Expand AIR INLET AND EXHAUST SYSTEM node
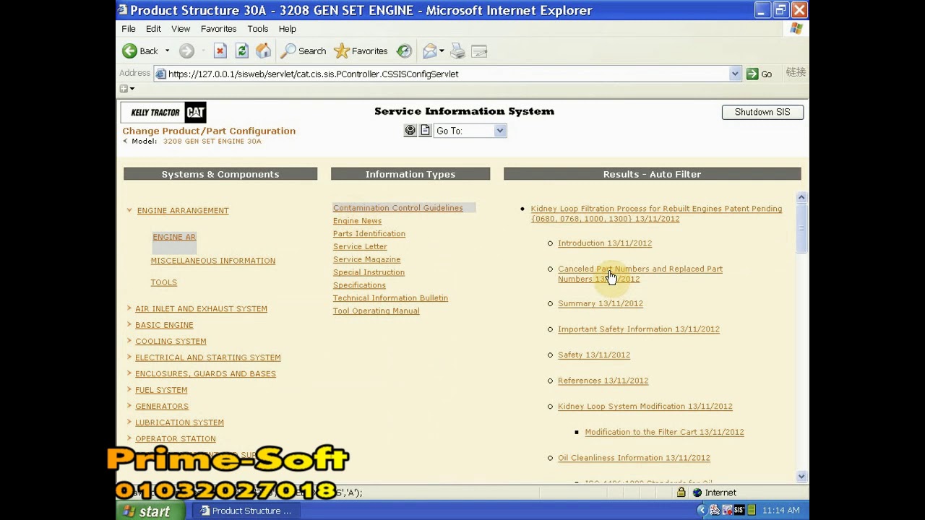Image resolution: width=925 pixels, height=520 pixels. click(x=129, y=308)
